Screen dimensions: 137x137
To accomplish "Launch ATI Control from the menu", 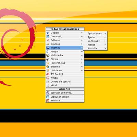I will pyautogui.click(x=65, y=74).
